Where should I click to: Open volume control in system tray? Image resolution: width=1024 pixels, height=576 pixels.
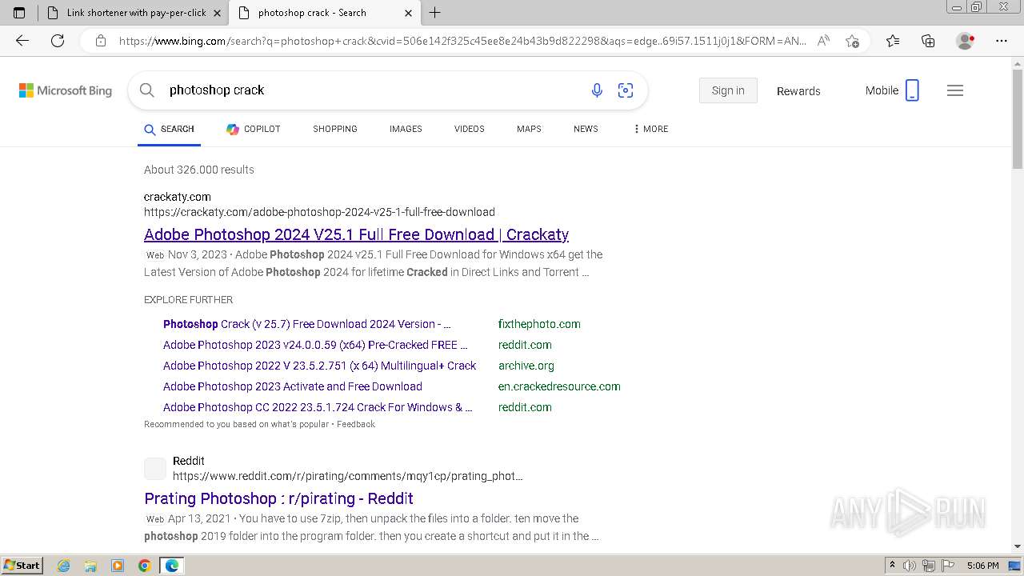910,566
